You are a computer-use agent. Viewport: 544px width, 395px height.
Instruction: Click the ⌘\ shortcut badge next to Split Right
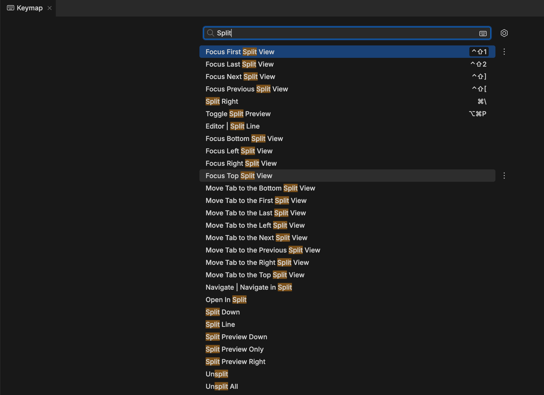(482, 101)
